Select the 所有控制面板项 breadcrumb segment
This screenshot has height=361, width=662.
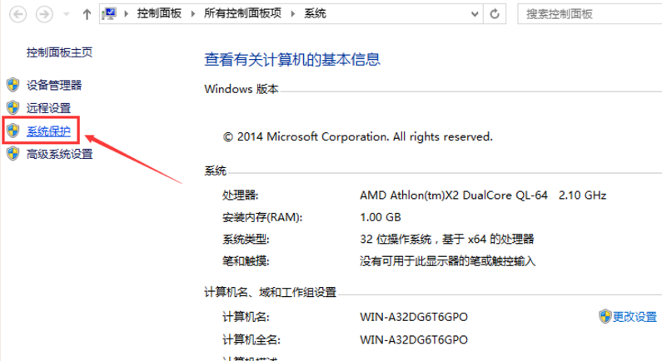244,14
